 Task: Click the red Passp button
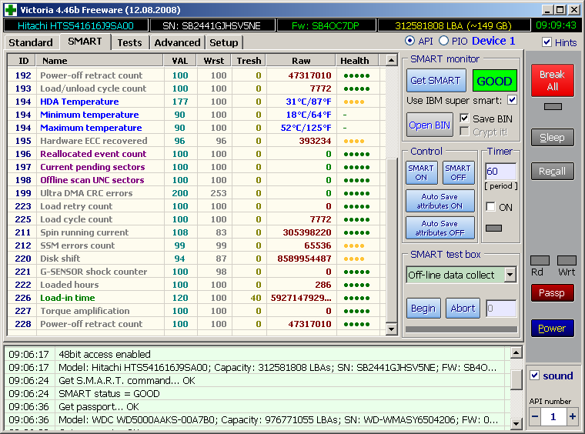[552, 292]
